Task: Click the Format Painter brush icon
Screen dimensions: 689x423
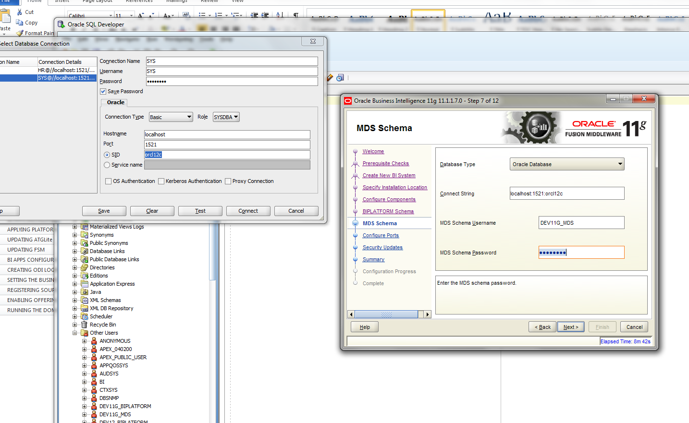Action: click(20, 33)
